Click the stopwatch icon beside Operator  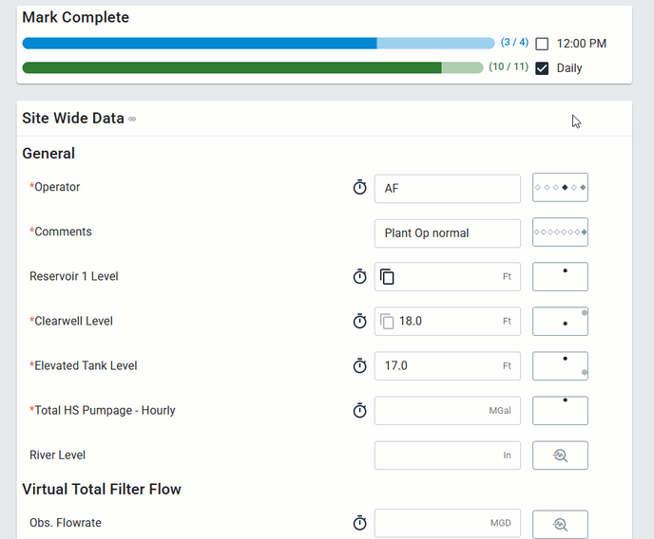[x=359, y=188]
